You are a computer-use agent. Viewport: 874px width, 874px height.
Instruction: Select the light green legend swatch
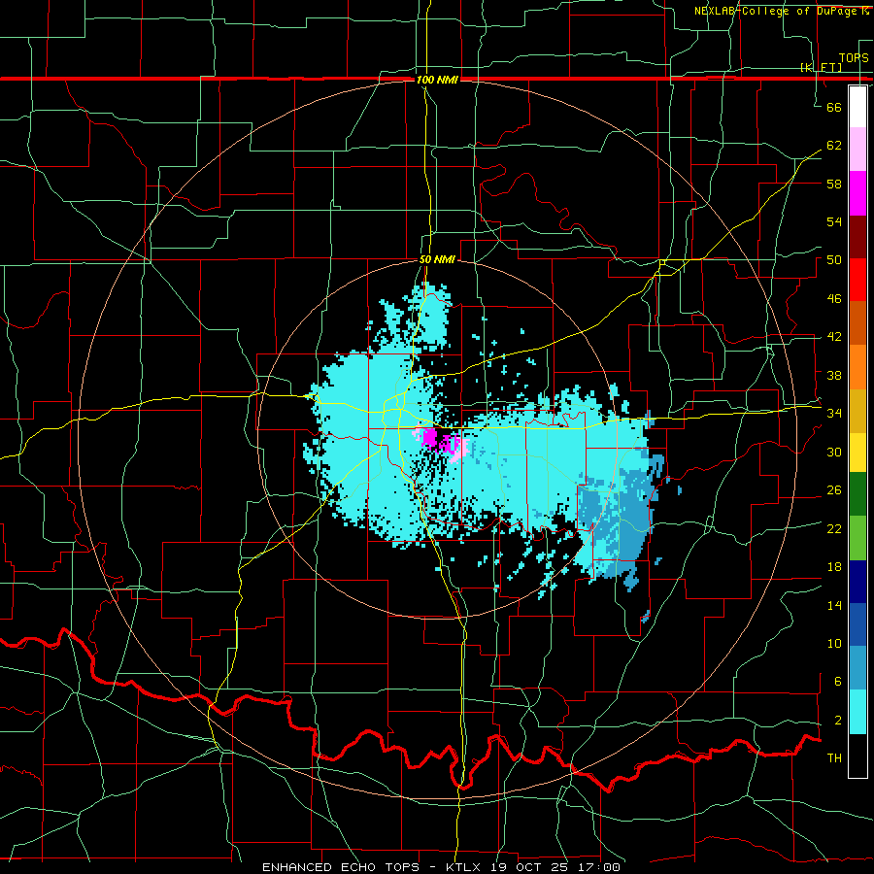tap(857, 538)
